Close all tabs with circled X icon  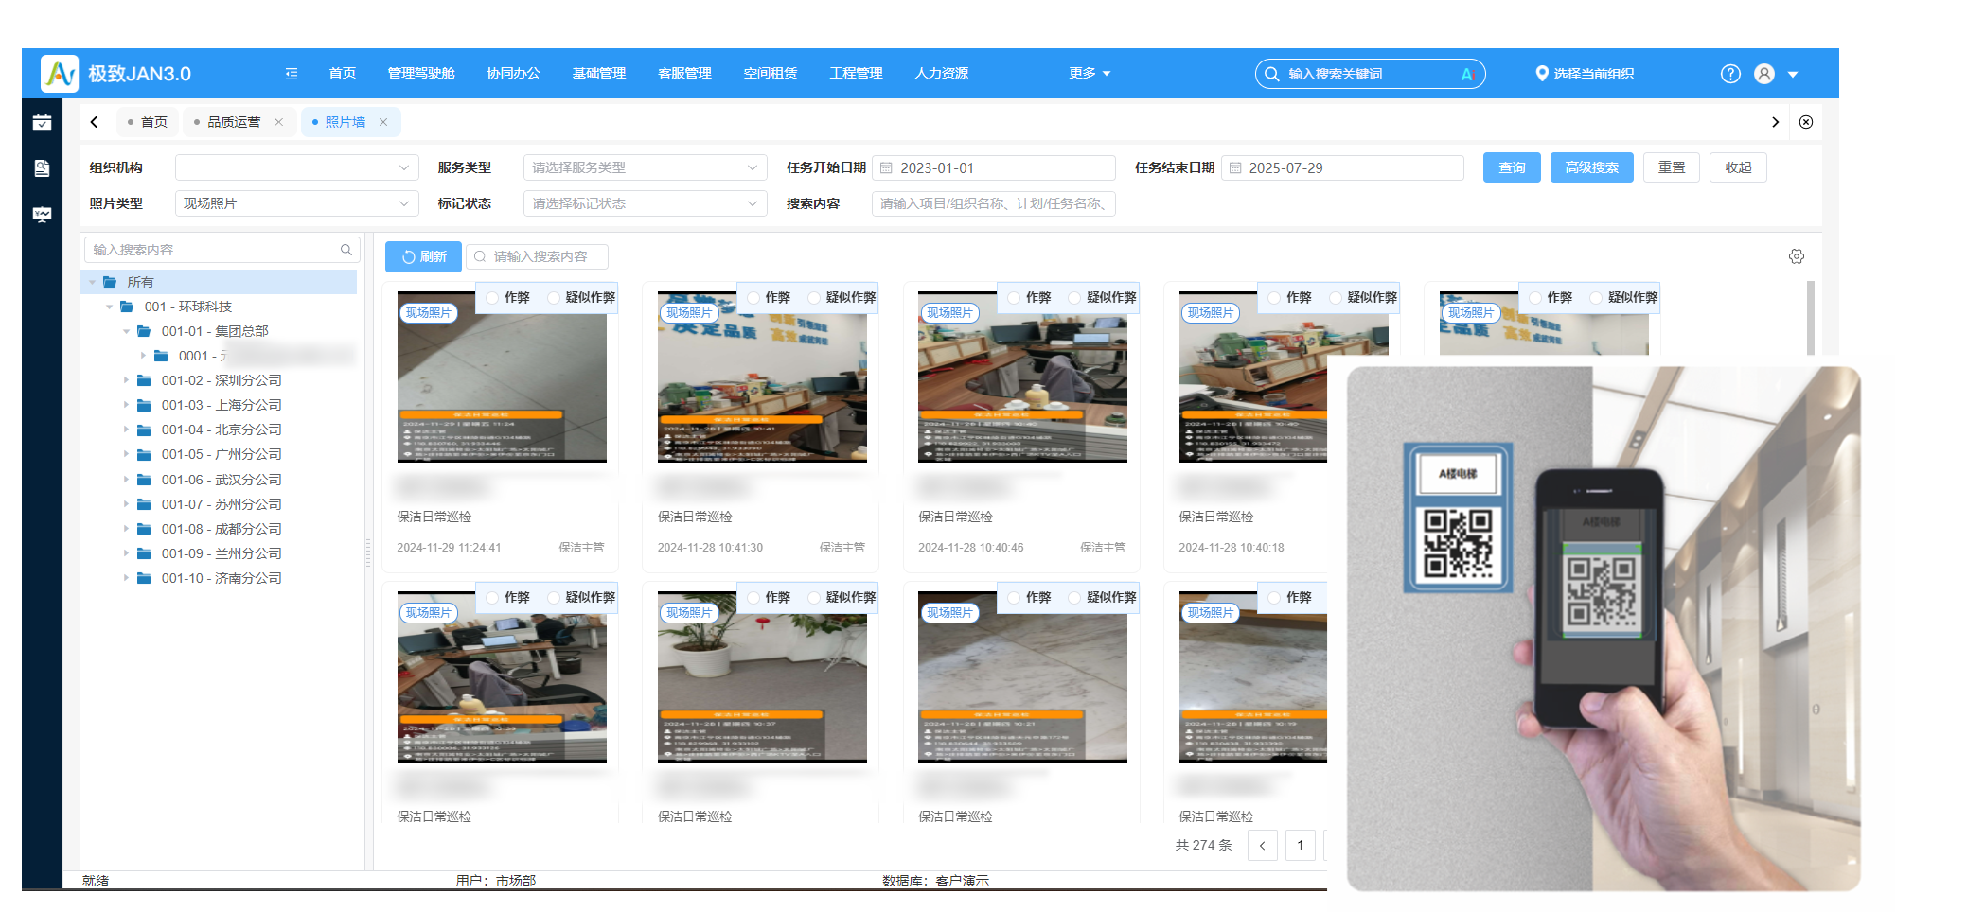point(1806,122)
